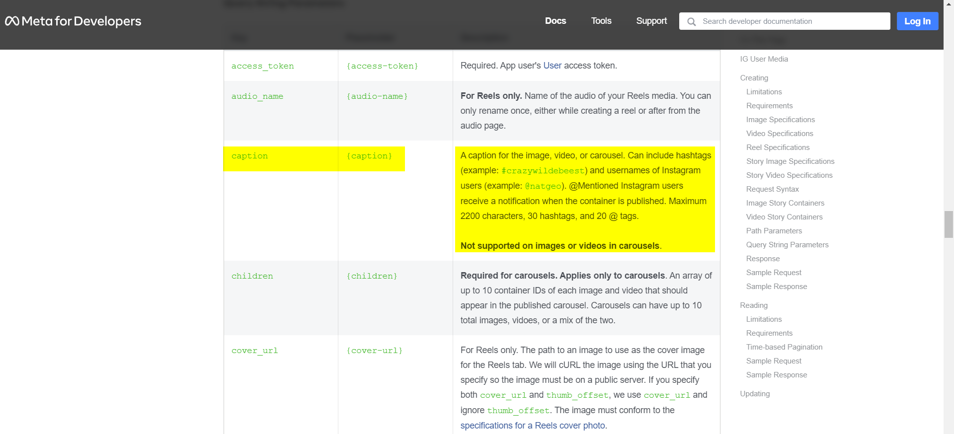Go to IG User Media section
The height and width of the screenshot is (434, 954).
click(764, 59)
